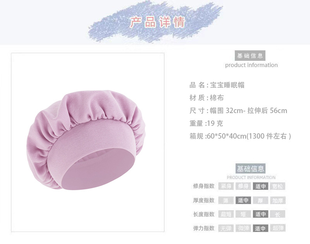Click the 品名 宝宝睡眠帽 text line
Screen dimensions: 310x244
click(217, 85)
